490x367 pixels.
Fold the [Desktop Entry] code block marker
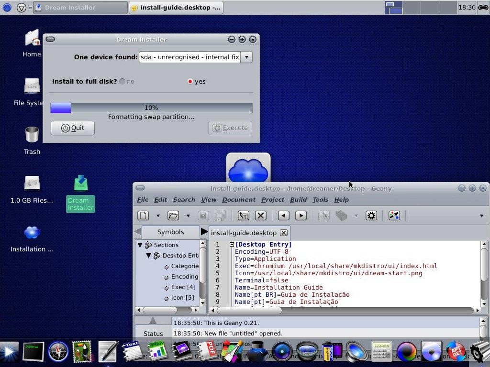pos(232,245)
